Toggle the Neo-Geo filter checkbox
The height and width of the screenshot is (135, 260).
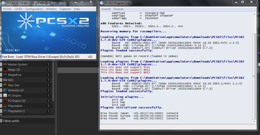1,85
